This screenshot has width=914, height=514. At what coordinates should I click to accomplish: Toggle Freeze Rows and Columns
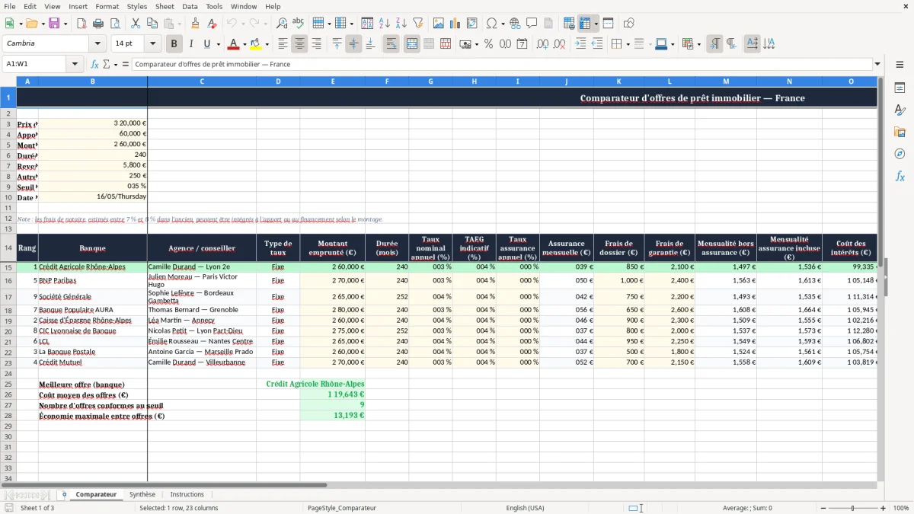pos(585,24)
